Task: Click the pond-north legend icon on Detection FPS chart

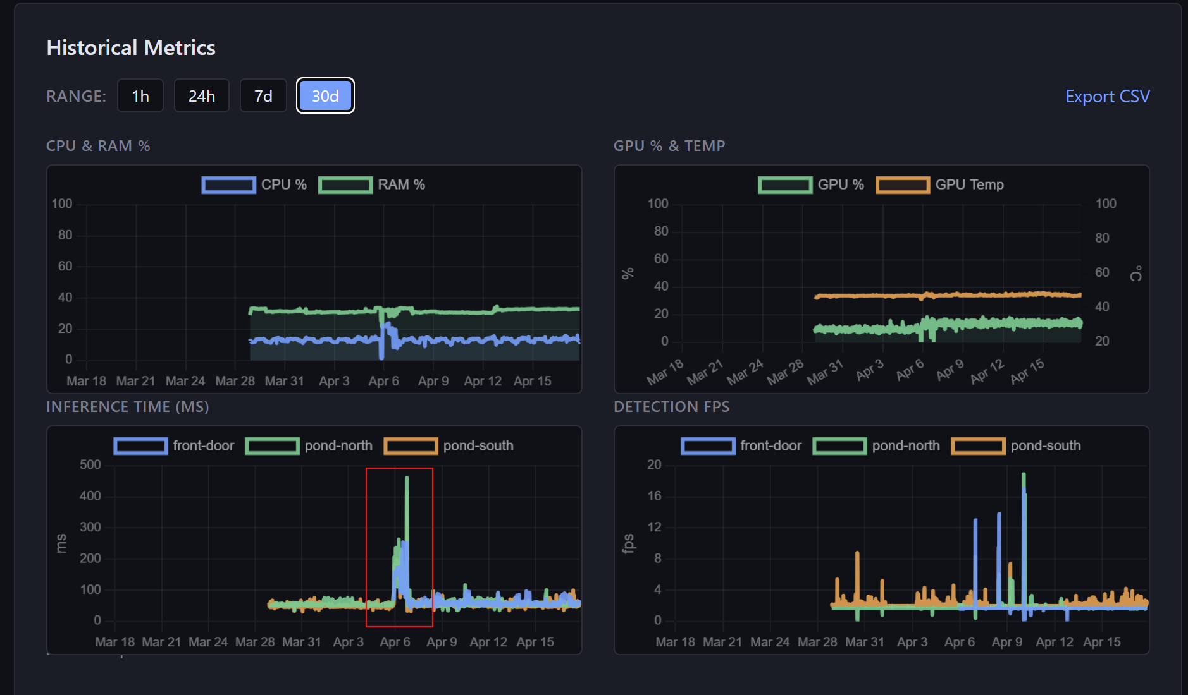Action: (839, 445)
